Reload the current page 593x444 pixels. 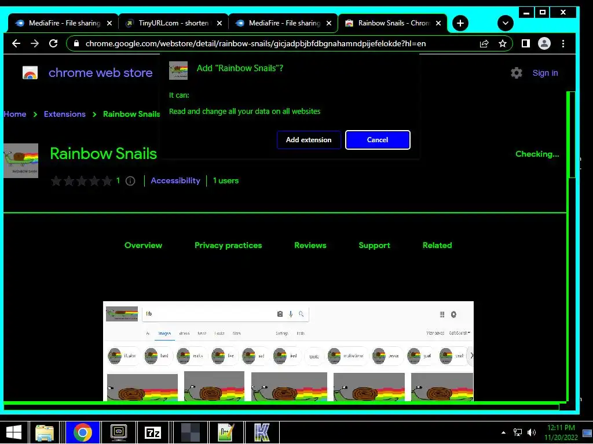click(53, 43)
